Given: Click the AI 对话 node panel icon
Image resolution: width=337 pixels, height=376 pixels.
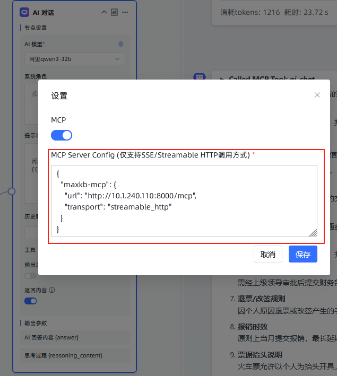Looking at the screenshot, I should point(114,12).
